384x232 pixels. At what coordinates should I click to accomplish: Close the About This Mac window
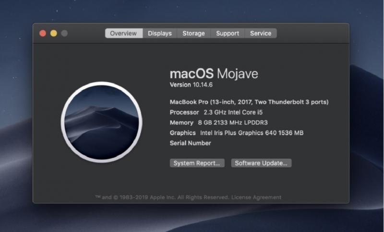(x=43, y=33)
